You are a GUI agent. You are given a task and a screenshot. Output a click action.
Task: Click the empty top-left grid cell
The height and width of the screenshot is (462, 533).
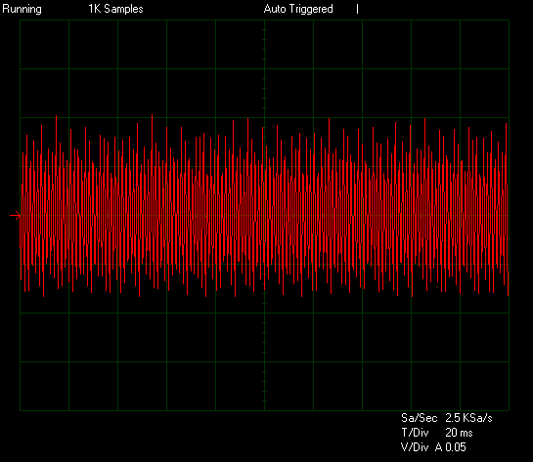tap(45, 45)
